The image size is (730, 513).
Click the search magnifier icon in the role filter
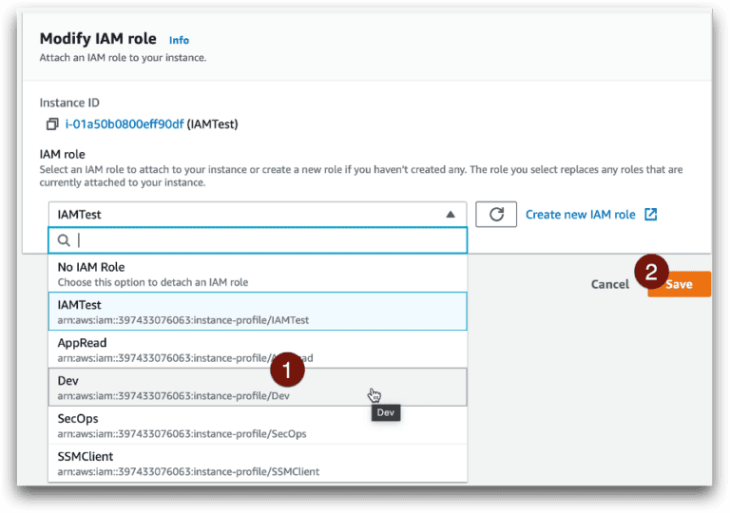(x=64, y=240)
